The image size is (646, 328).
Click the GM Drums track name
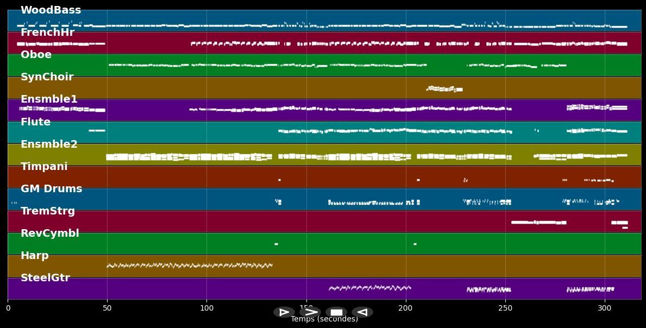click(51, 189)
